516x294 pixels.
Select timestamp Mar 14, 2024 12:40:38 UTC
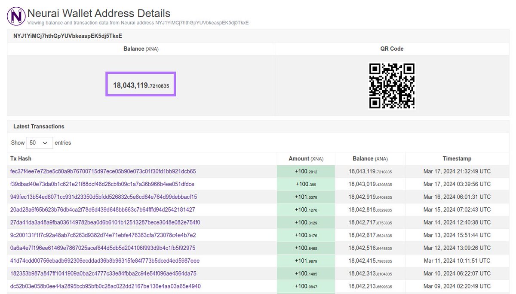pos(457,222)
